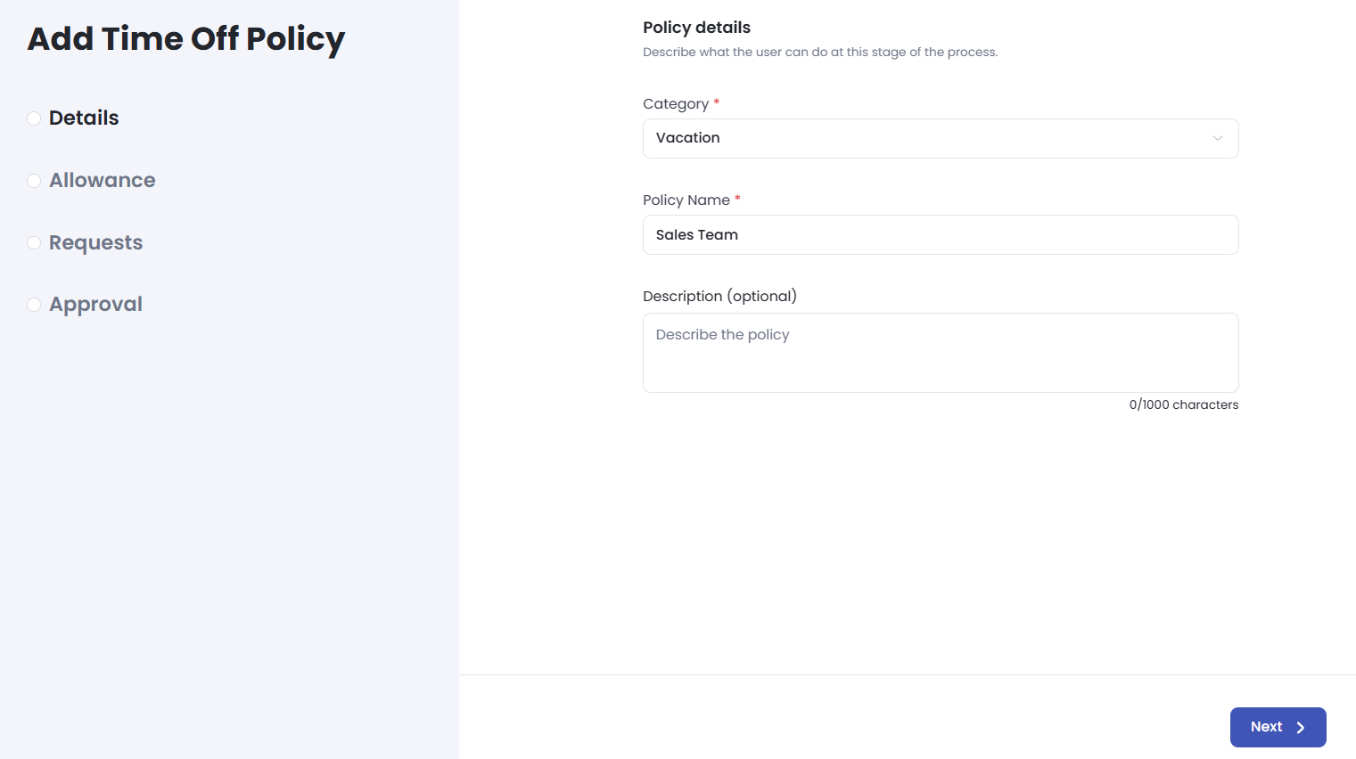
Task: Open the Category dropdown showing Vacation
Action: (927, 138)
